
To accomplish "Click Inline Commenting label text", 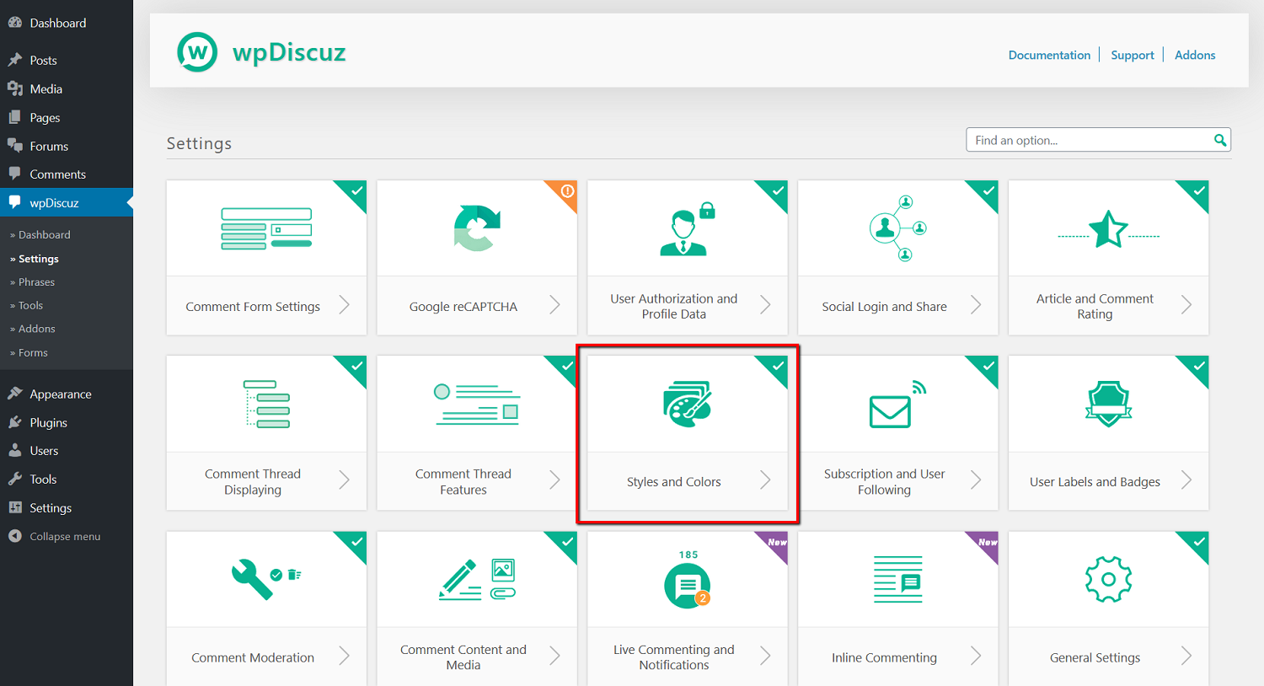I will [x=884, y=657].
